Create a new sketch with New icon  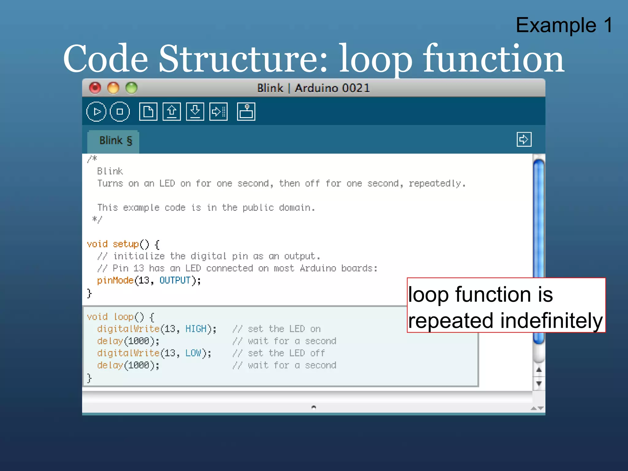coord(148,112)
